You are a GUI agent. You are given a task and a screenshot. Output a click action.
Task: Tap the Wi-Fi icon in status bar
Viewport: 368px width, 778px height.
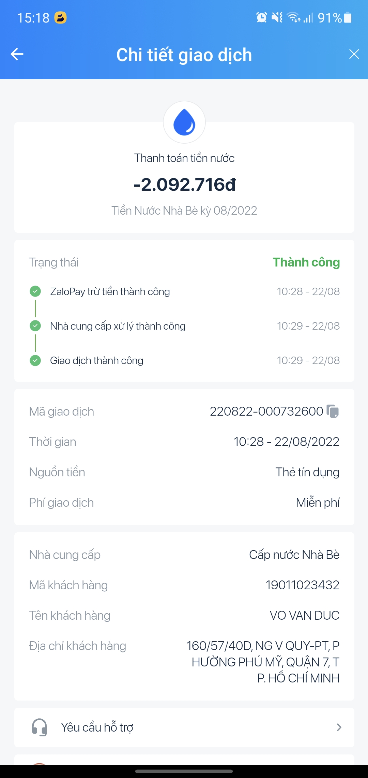pyautogui.click(x=293, y=17)
